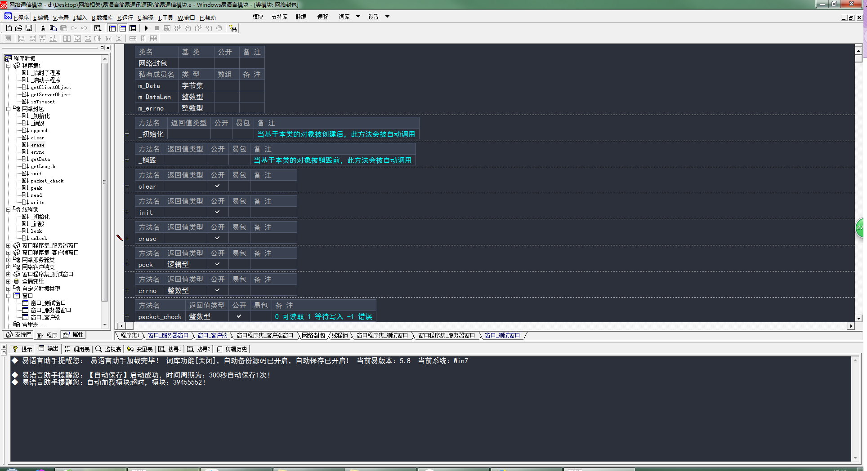Expand the erase method plus sign
The image size is (867, 471).
click(127, 238)
